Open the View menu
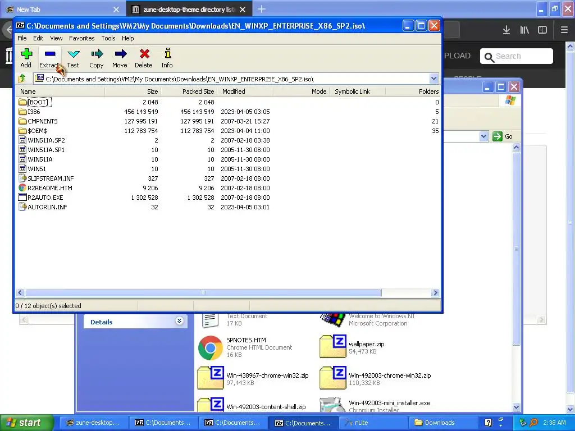 56,38
